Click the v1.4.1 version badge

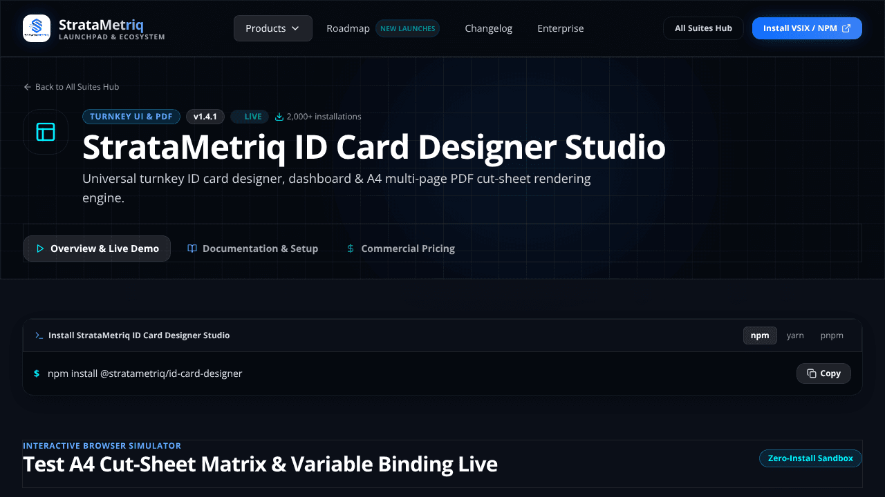click(205, 117)
